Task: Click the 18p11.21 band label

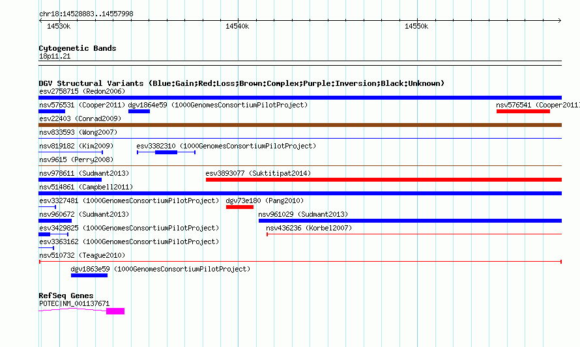Action: tap(55, 56)
